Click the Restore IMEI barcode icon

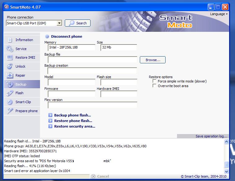[x=10, y=57]
